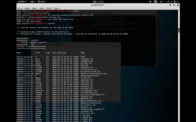Open the 编辑(E) menu
Image resolution: width=196 pixels, height=122 pixels.
pos(27,8)
